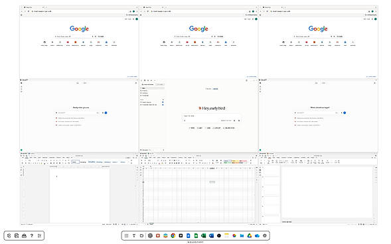Open the Google Chrome icon in the dock

pos(173,235)
